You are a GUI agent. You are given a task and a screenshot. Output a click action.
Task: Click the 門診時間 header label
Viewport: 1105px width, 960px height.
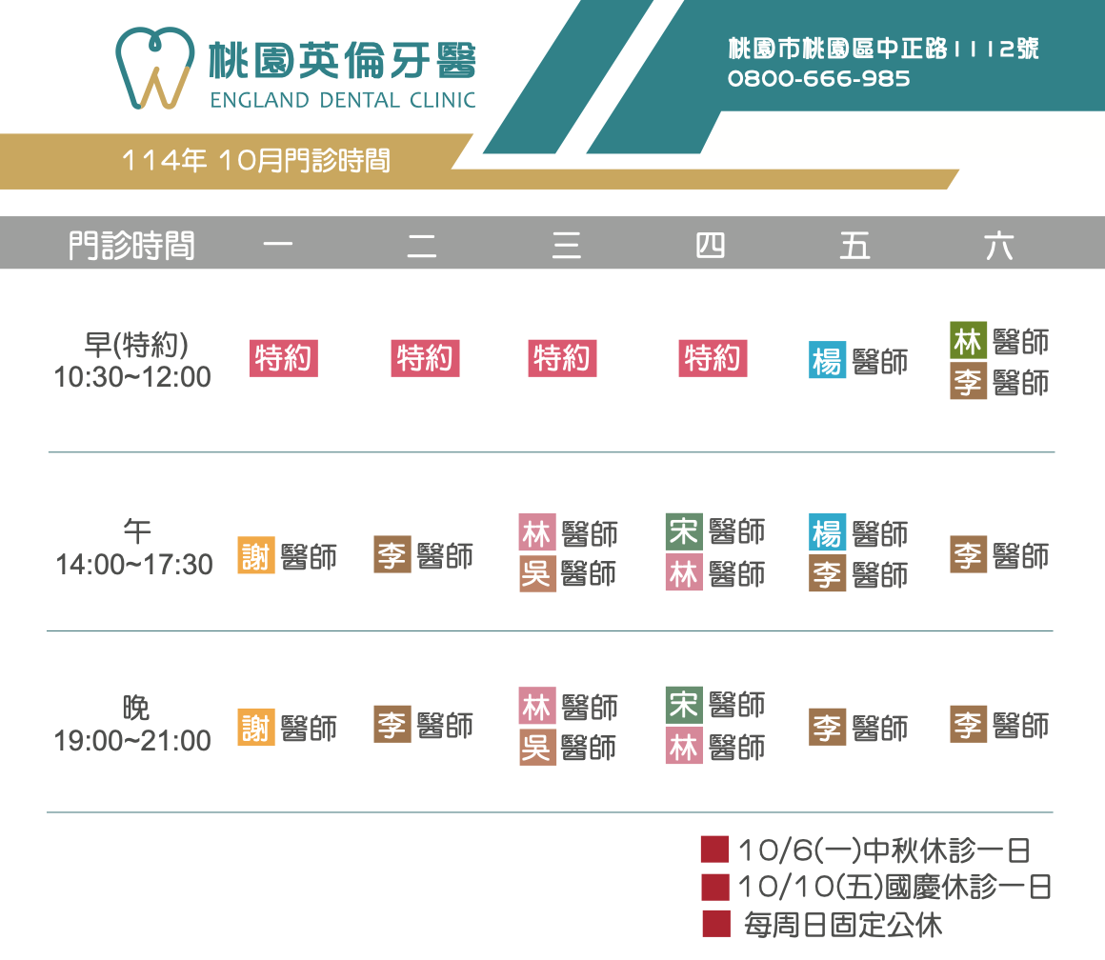pos(131,246)
